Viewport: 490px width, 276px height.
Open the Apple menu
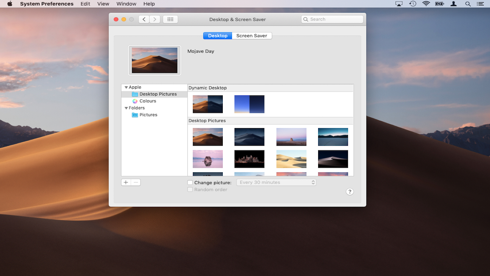coord(10,4)
